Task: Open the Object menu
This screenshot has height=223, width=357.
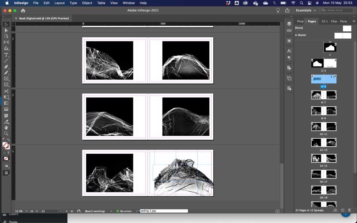Action: point(87,3)
